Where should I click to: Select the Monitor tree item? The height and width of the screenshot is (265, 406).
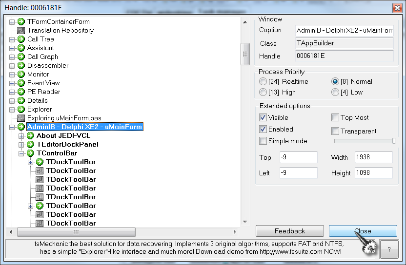pyautogui.click(x=38, y=75)
